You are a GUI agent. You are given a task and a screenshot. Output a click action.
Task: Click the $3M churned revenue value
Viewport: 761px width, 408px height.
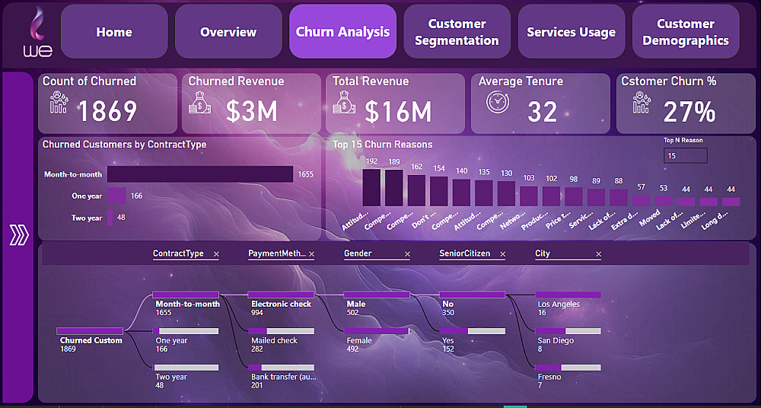(251, 111)
